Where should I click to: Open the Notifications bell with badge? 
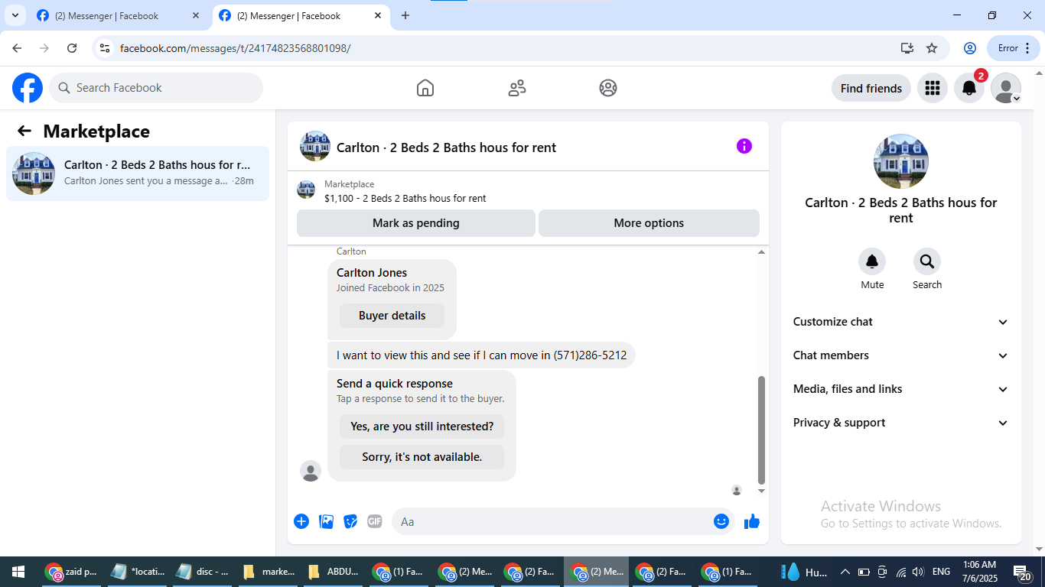969,88
